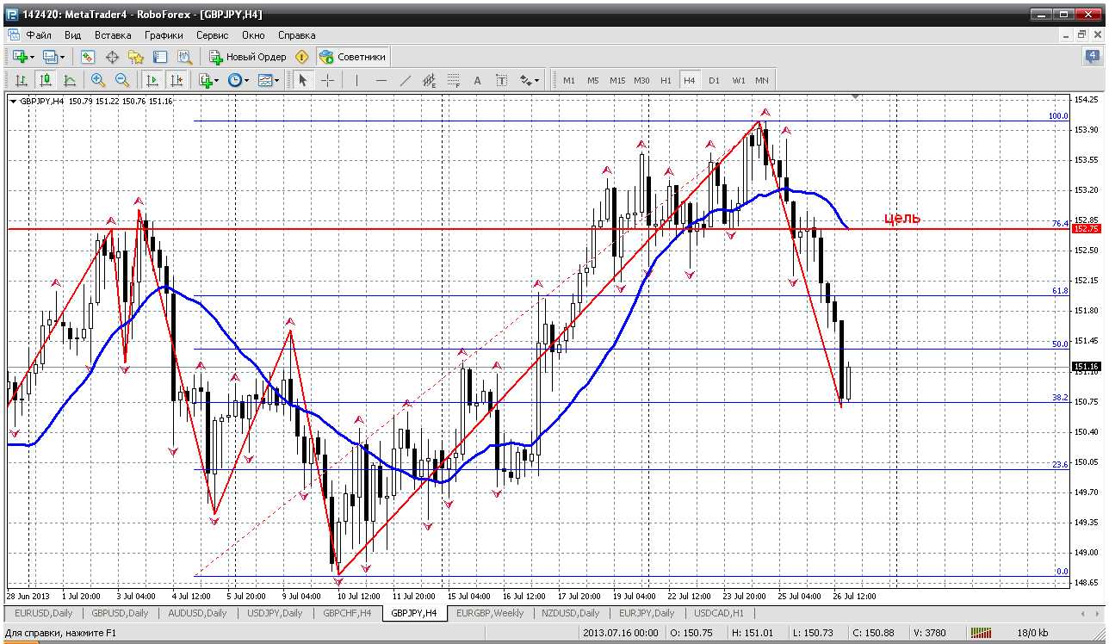
Task: Select the Fibonacci retracement tool
Action: pyautogui.click(x=454, y=80)
